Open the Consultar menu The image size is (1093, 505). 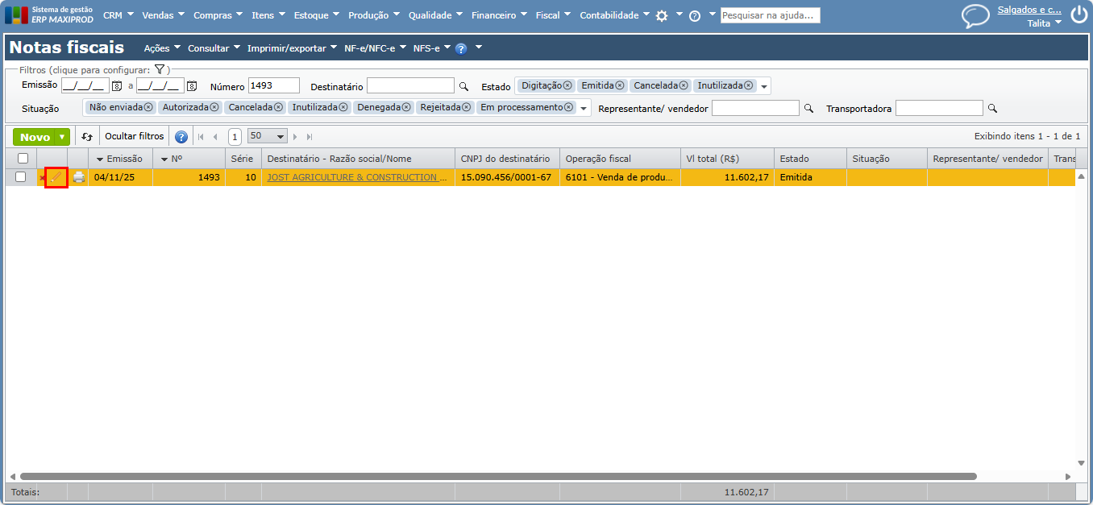[x=214, y=48]
